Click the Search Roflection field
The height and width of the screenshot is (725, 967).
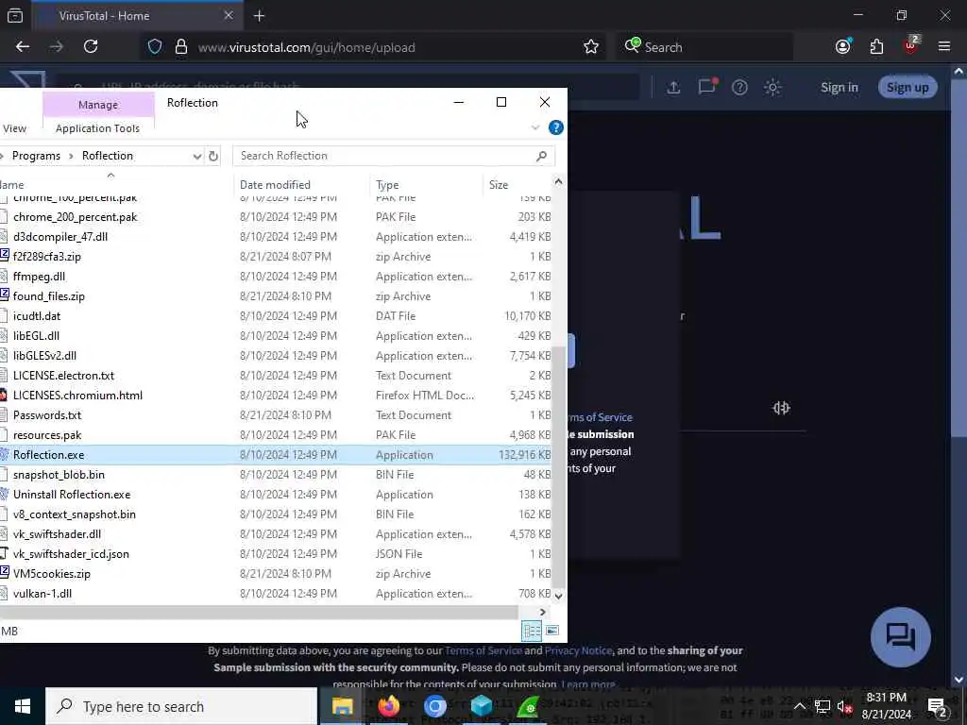394,156
